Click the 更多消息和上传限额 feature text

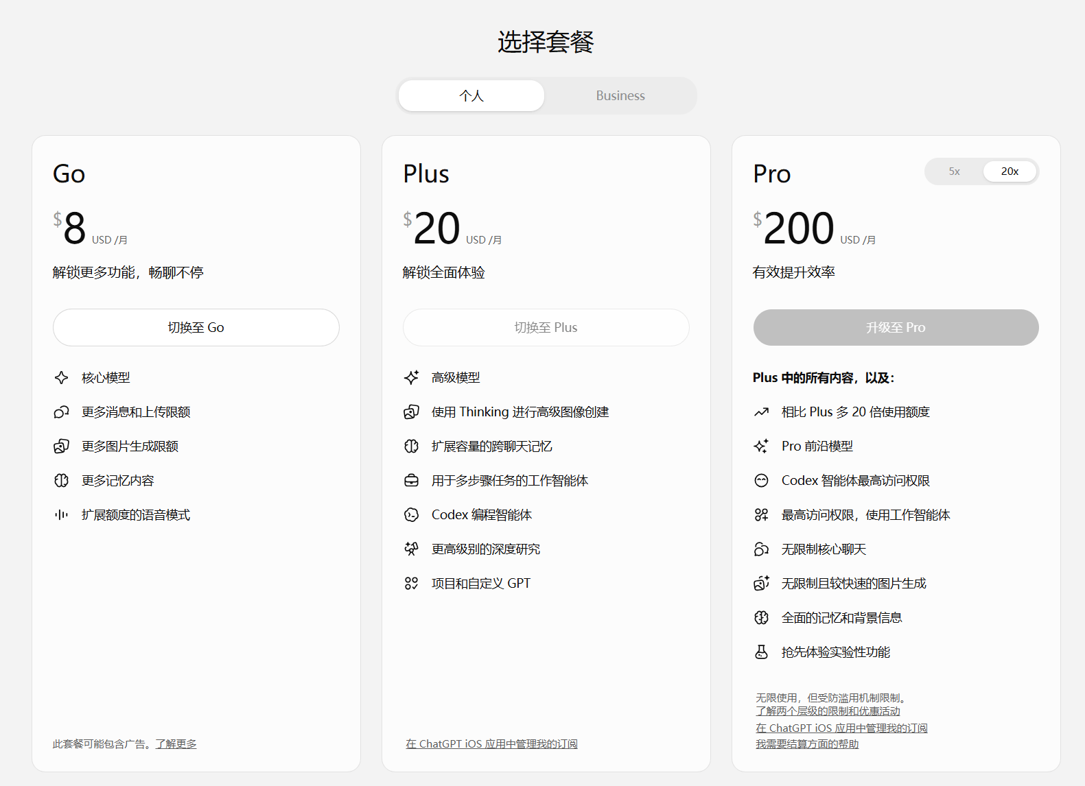[136, 412]
